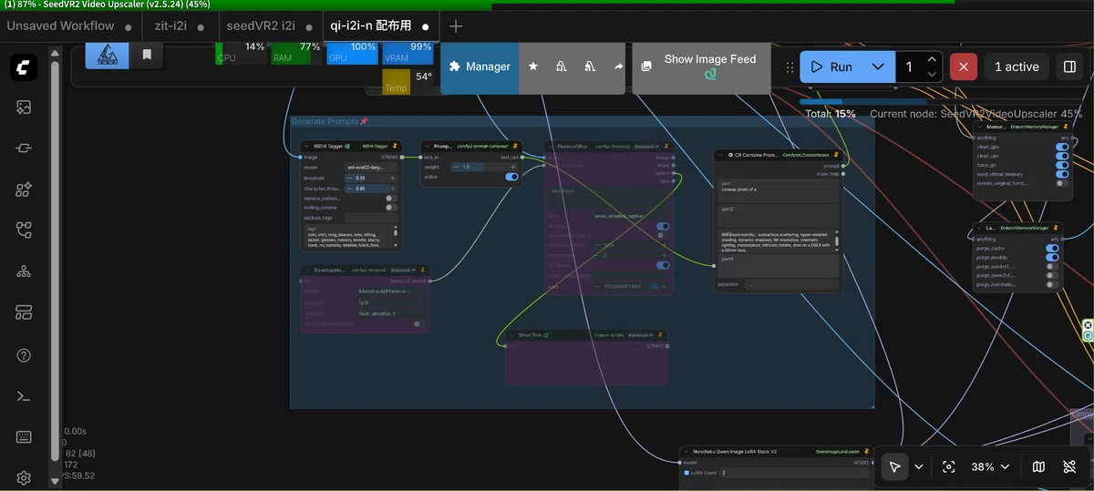The image size is (1094, 491).
Task: Open the keyboard shortcuts sidebar icon
Action: pos(25,436)
